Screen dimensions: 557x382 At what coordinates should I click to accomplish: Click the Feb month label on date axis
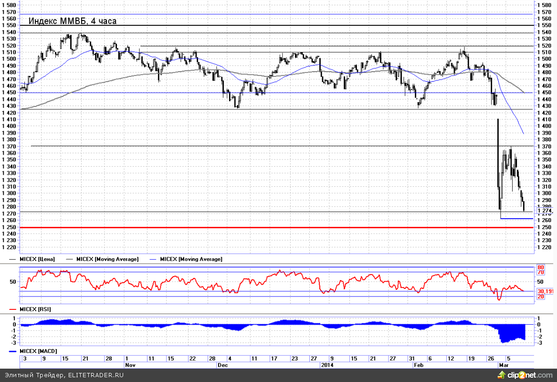point(419,364)
